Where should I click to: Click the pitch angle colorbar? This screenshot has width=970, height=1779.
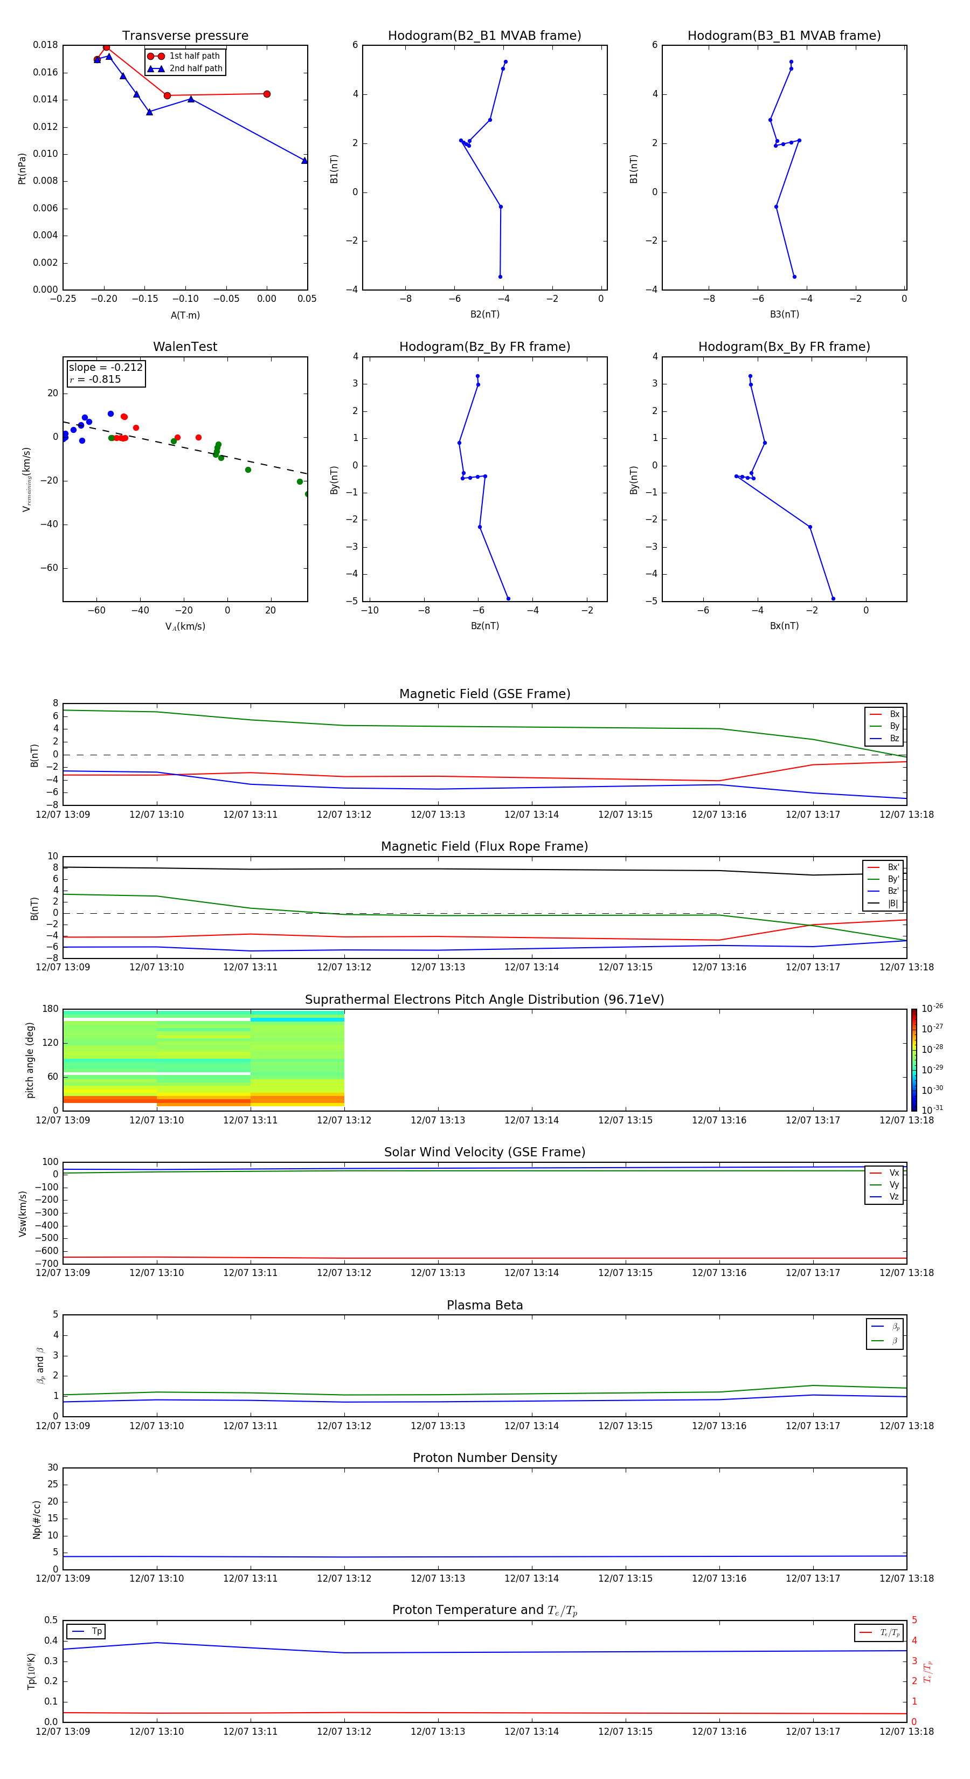914,1060
